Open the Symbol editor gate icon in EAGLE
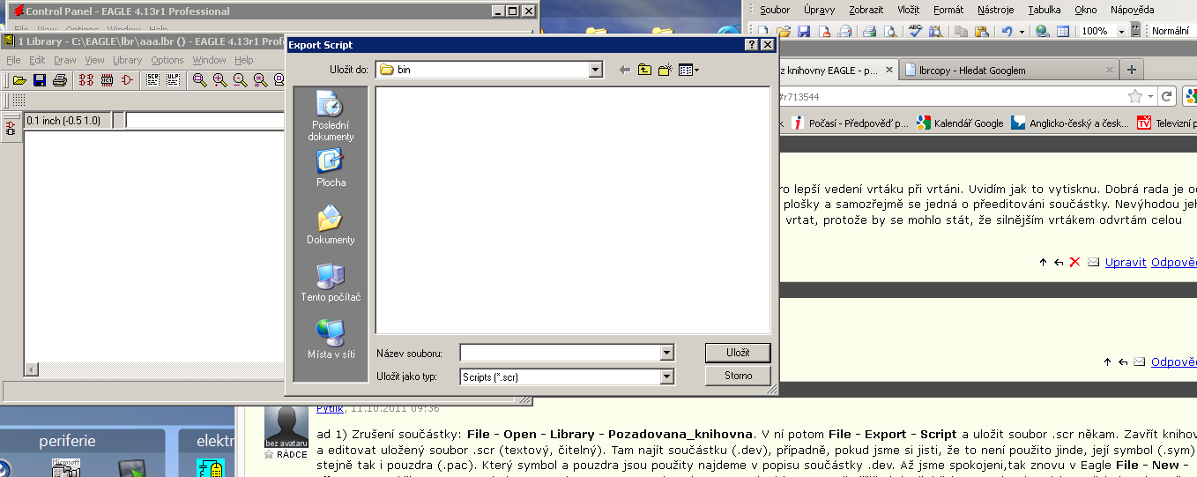Screen dimensions: 1197x477 (128, 80)
